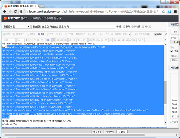Click the 사진 photo insert item
This screenshot has height=138, width=180.
pyautogui.click(x=6, y=34)
